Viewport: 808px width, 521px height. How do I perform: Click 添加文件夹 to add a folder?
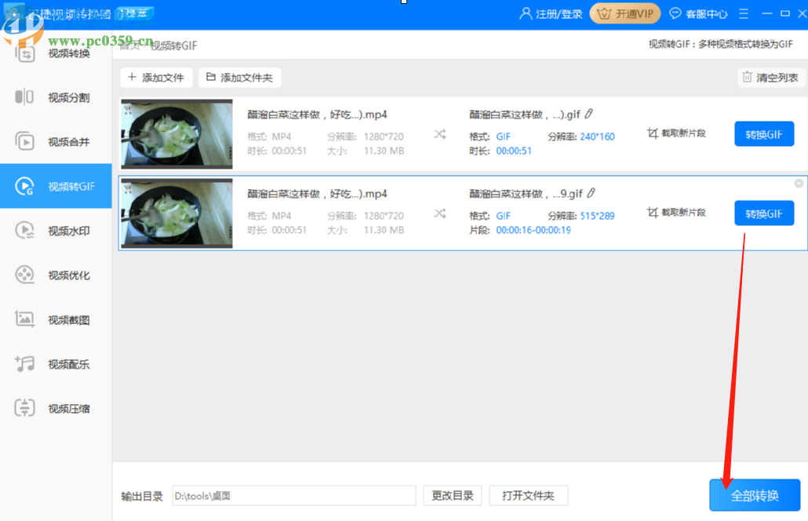tap(239, 78)
